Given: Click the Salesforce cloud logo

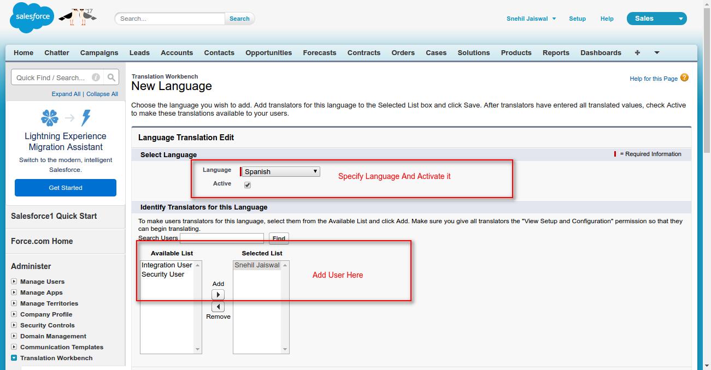Looking at the screenshot, I should [32, 17].
